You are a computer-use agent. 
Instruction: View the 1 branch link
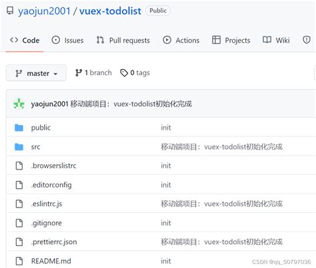(x=93, y=72)
